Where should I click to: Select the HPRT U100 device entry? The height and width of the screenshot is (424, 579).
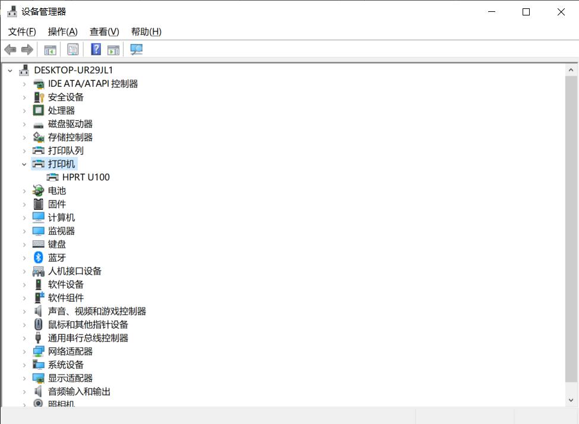(86, 177)
